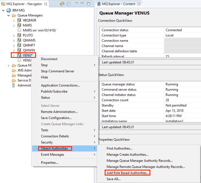Choose Save All... submenu item
Viewport: 201px width, 183px height.
(x=114, y=179)
